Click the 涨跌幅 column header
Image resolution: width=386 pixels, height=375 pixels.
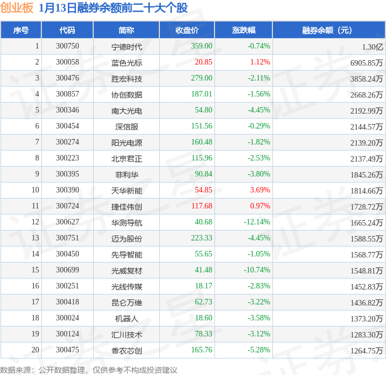(x=244, y=30)
